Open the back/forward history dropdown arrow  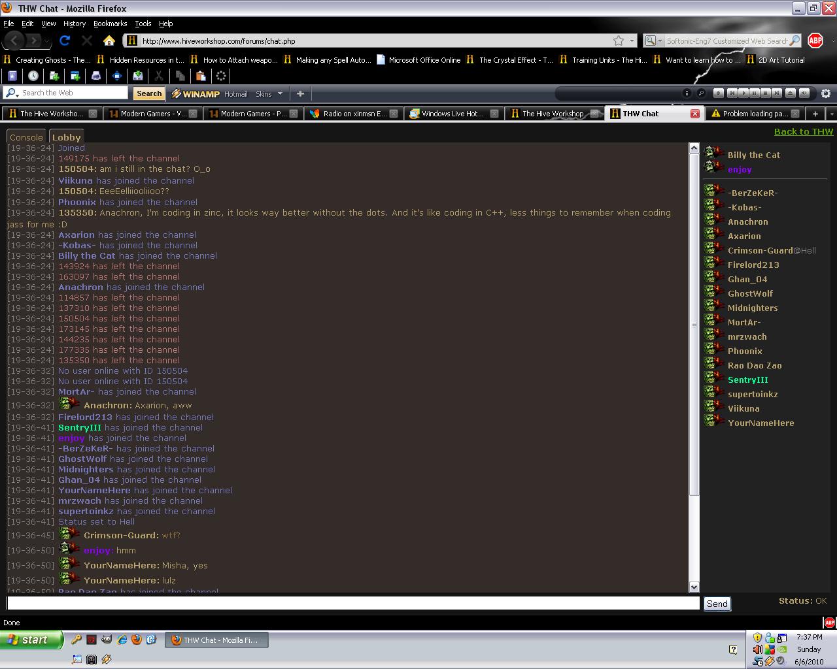click(x=48, y=41)
